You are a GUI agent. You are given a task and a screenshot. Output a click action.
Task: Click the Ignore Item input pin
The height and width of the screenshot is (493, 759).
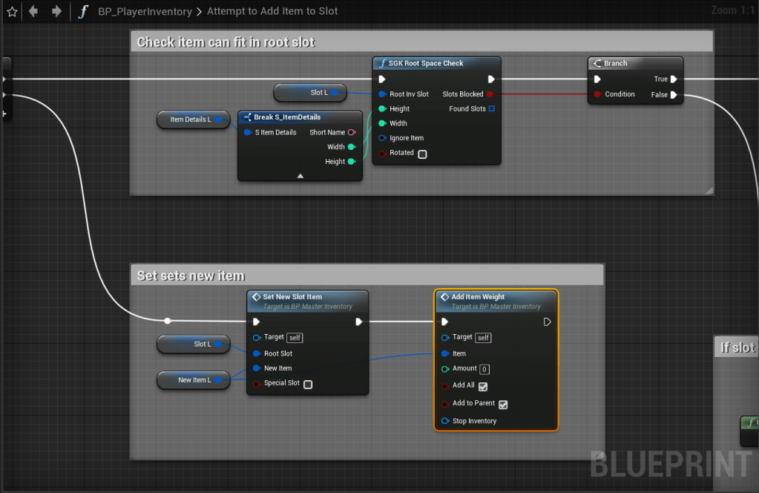(382, 138)
